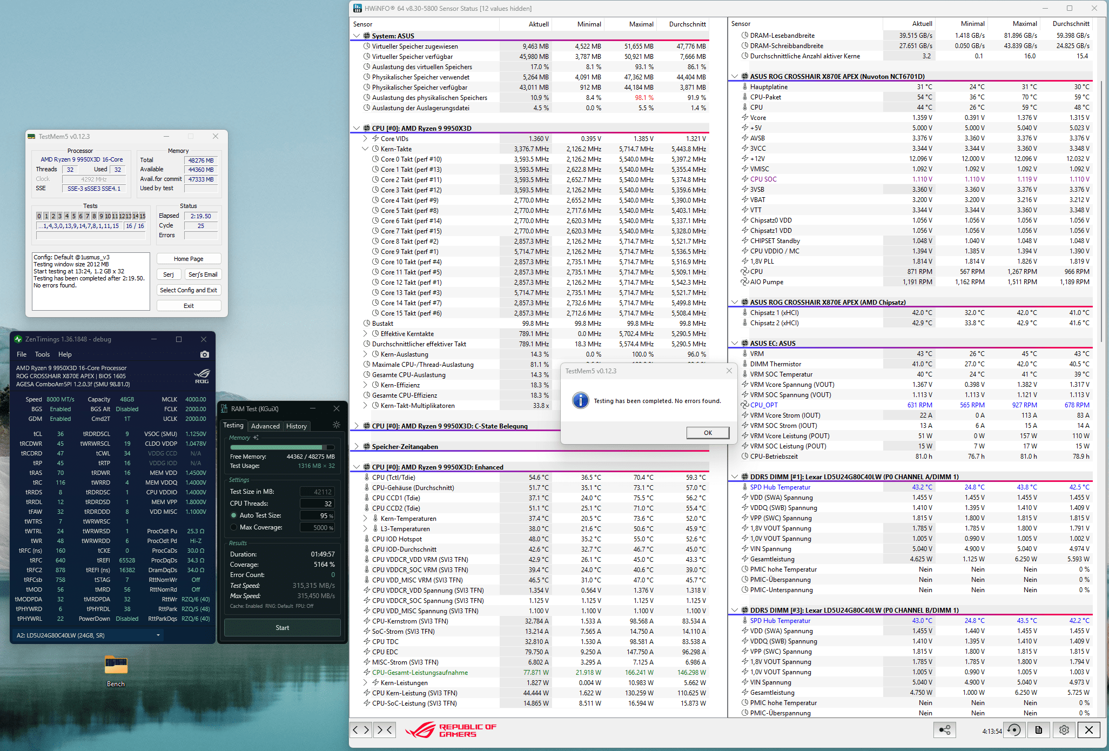Open RAM Test settings gear icon
The height and width of the screenshot is (751, 1109).
[337, 425]
